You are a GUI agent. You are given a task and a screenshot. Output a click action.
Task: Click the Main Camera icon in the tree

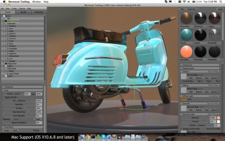(x=6, y=21)
